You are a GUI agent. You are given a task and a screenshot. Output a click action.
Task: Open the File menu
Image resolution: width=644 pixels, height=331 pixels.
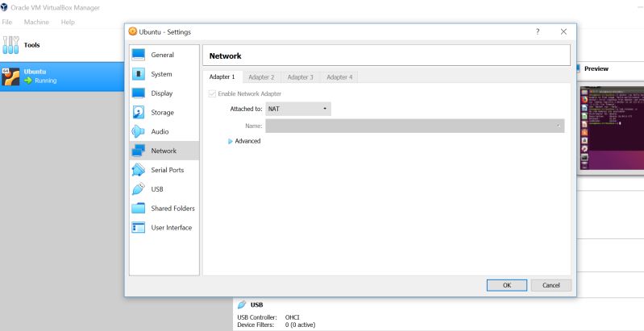pos(7,23)
